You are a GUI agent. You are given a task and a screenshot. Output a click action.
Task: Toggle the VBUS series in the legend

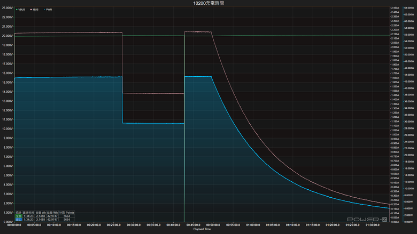point(20,10)
